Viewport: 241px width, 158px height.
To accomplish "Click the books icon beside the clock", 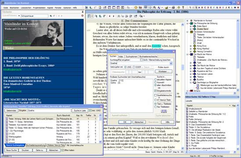I will pyautogui.click(x=140, y=7).
